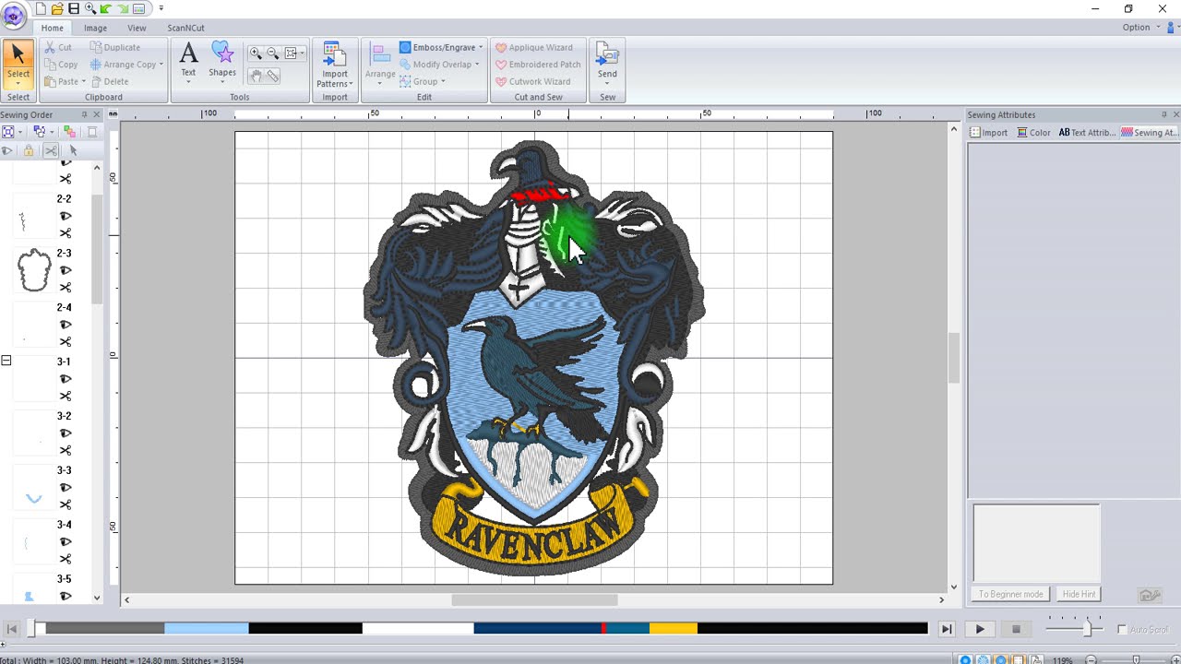Select the 2-3 outline thumbnail in Sewing Order
Image resolution: width=1181 pixels, height=664 pixels.
click(x=34, y=270)
